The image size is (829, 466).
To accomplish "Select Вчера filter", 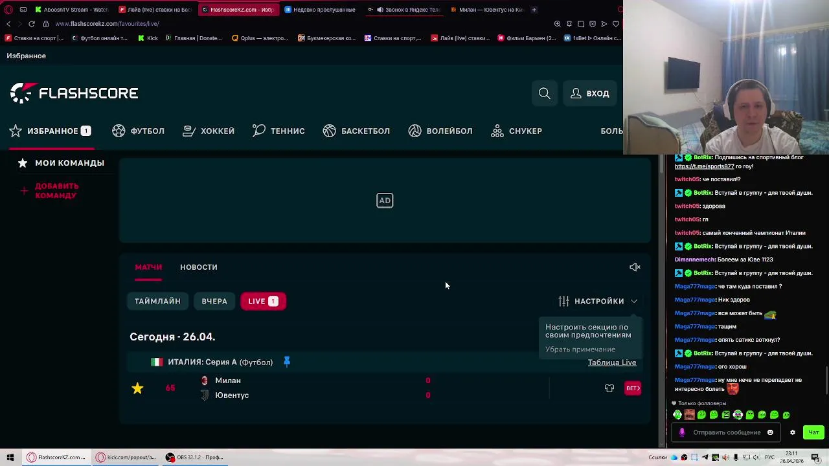I will (x=214, y=301).
